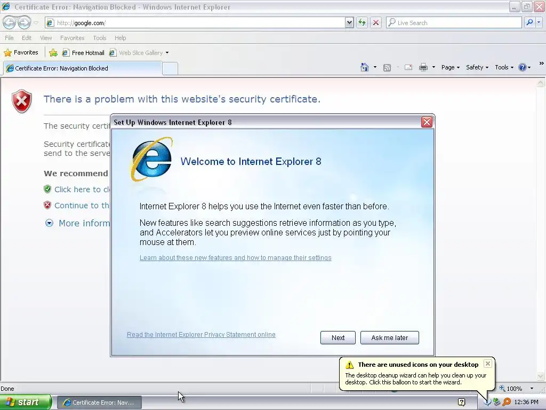Close the unused icons balloon
The width and height of the screenshot is (546, 410).
pos(487,364)
